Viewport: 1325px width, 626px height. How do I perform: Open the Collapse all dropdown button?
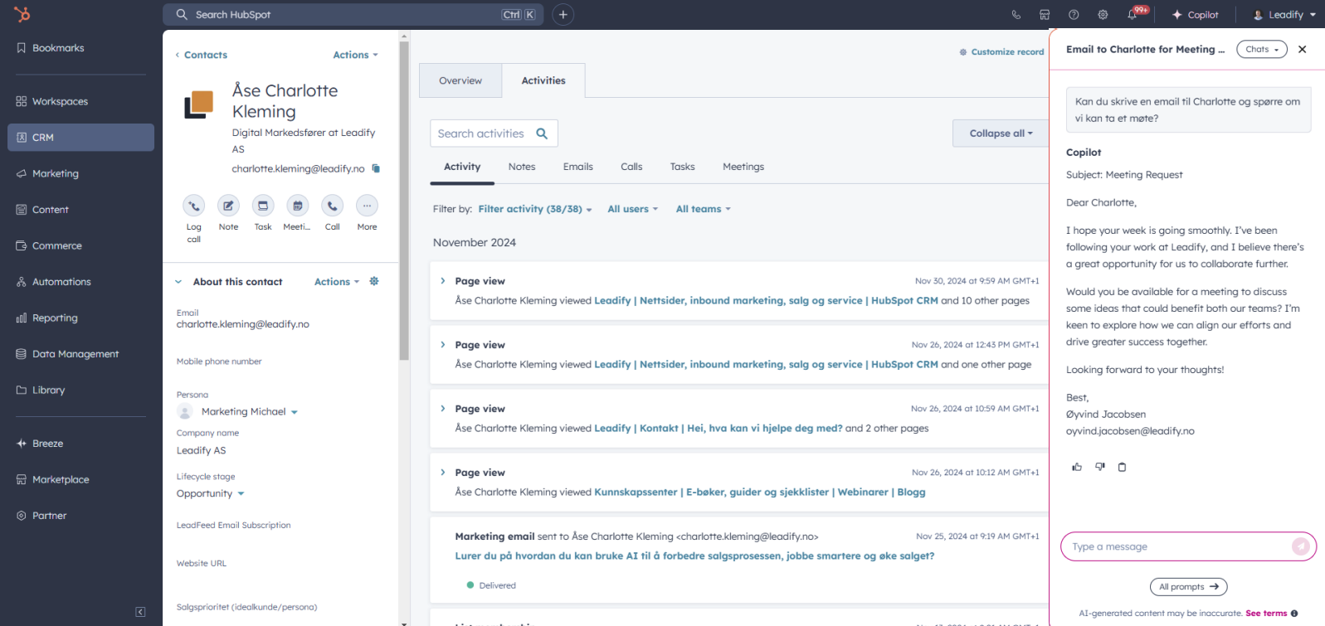point(1001,133)
